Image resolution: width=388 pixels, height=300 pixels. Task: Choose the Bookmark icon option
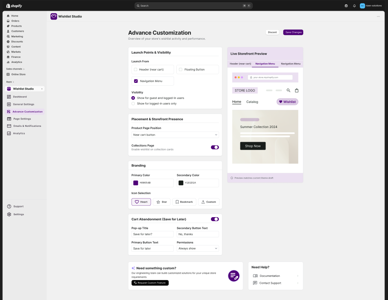184,202
